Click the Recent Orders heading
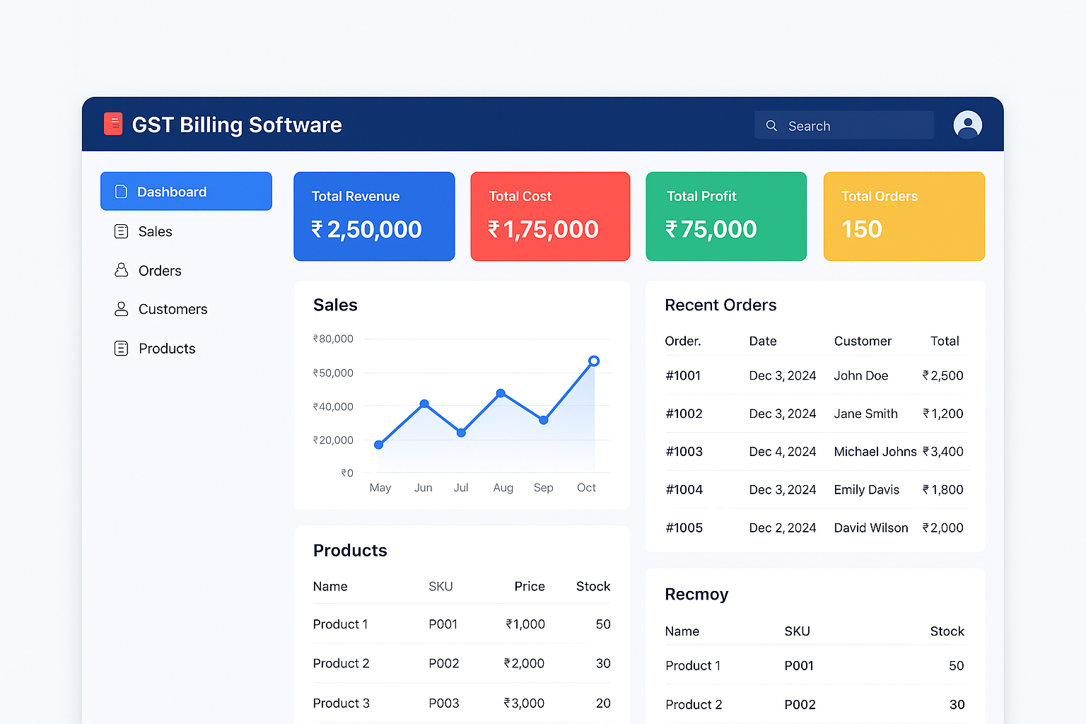Screen dimensions: 1086x724 click(x=720, y=305)
